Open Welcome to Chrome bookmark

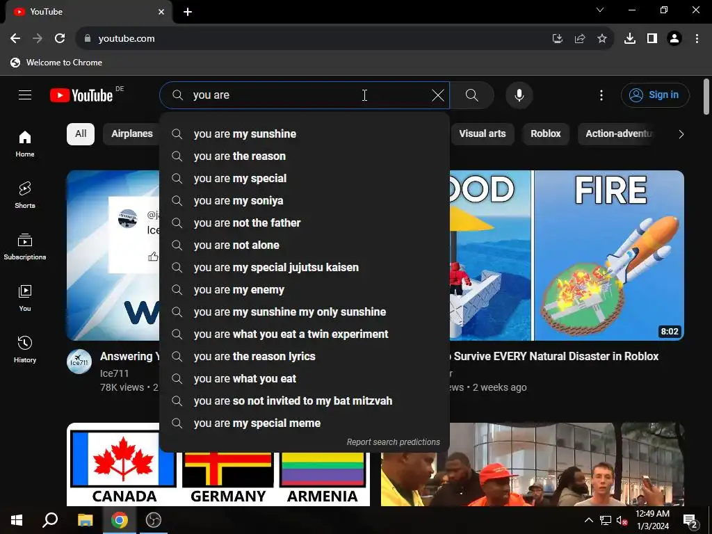tap(56, 63)
